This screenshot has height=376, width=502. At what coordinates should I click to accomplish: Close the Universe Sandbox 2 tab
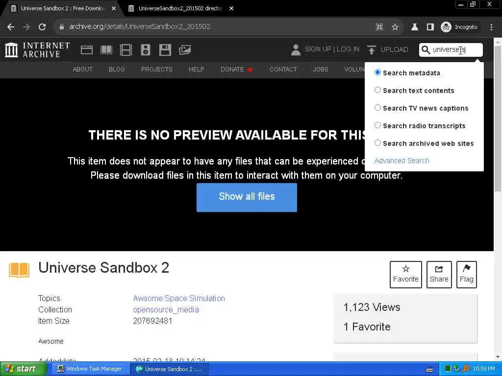(x=114, y=9)
